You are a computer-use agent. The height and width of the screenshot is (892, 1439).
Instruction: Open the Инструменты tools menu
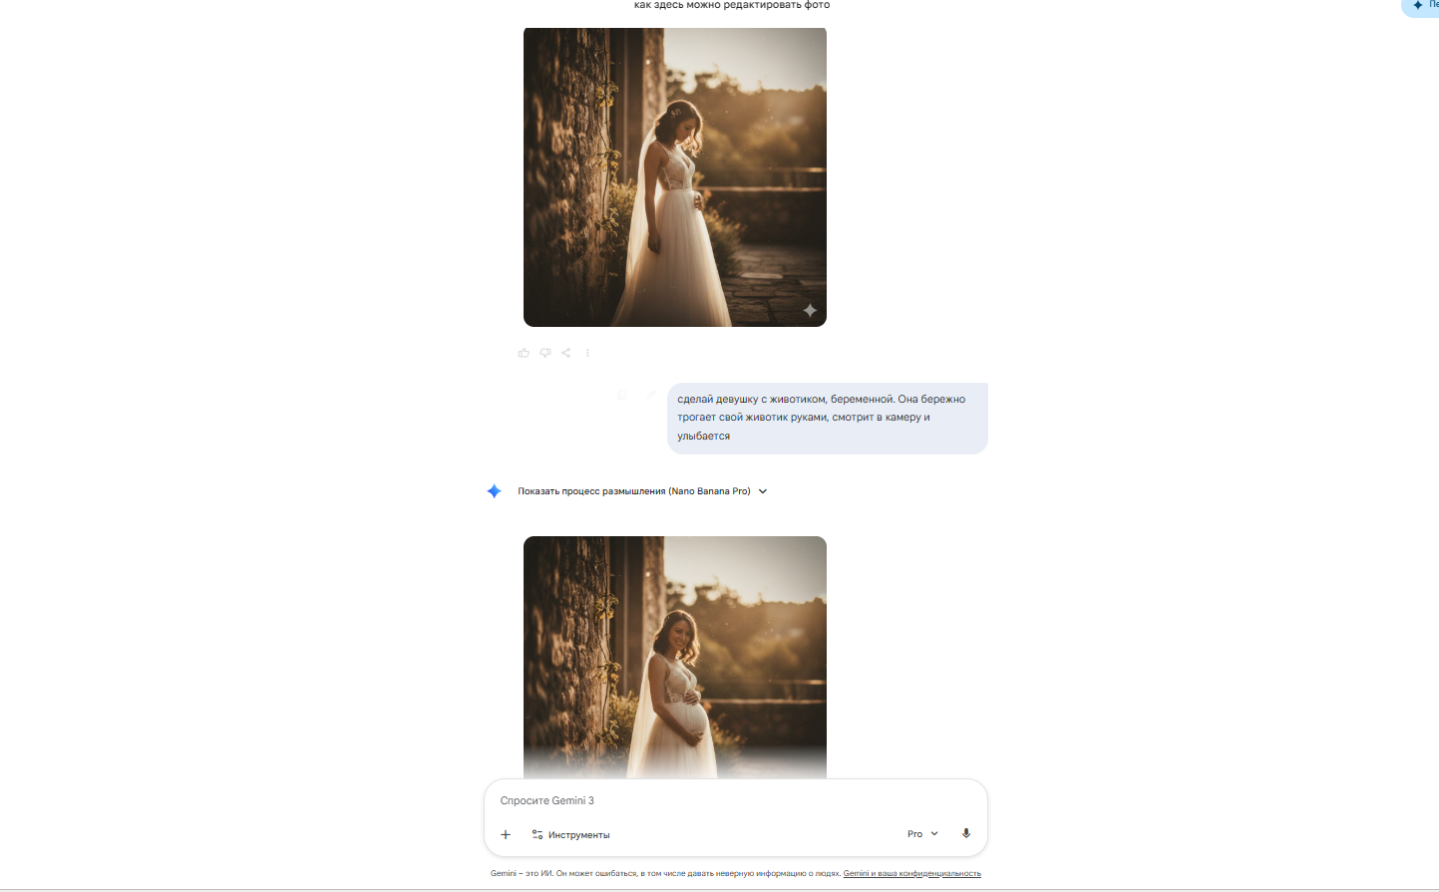pos(570,835)
